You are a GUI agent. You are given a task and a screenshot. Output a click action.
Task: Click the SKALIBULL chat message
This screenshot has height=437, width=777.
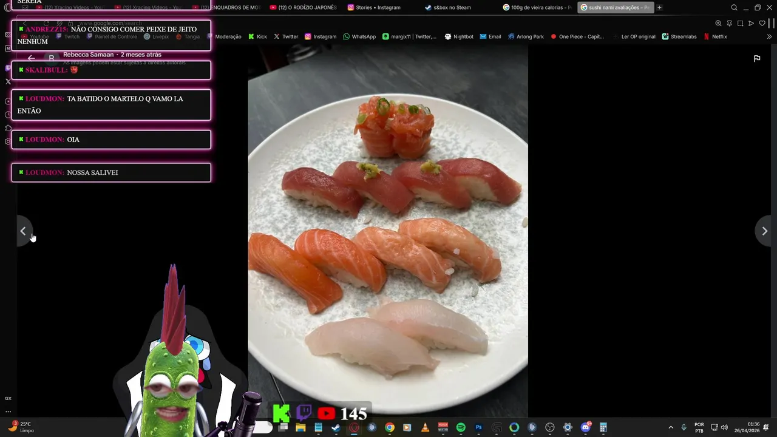(111, 70)
